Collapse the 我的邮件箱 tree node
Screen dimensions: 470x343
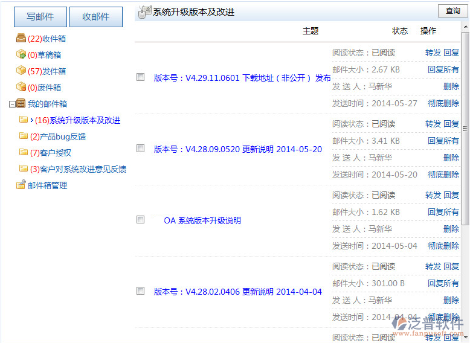(12, 104)
